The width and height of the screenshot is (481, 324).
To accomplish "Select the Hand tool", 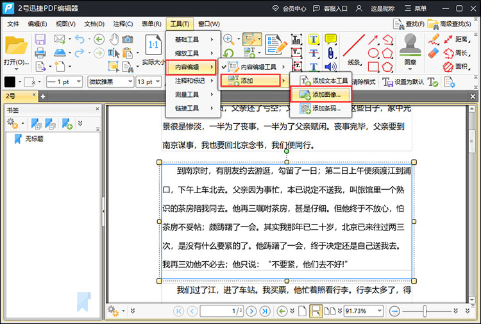I will [114, 39].
